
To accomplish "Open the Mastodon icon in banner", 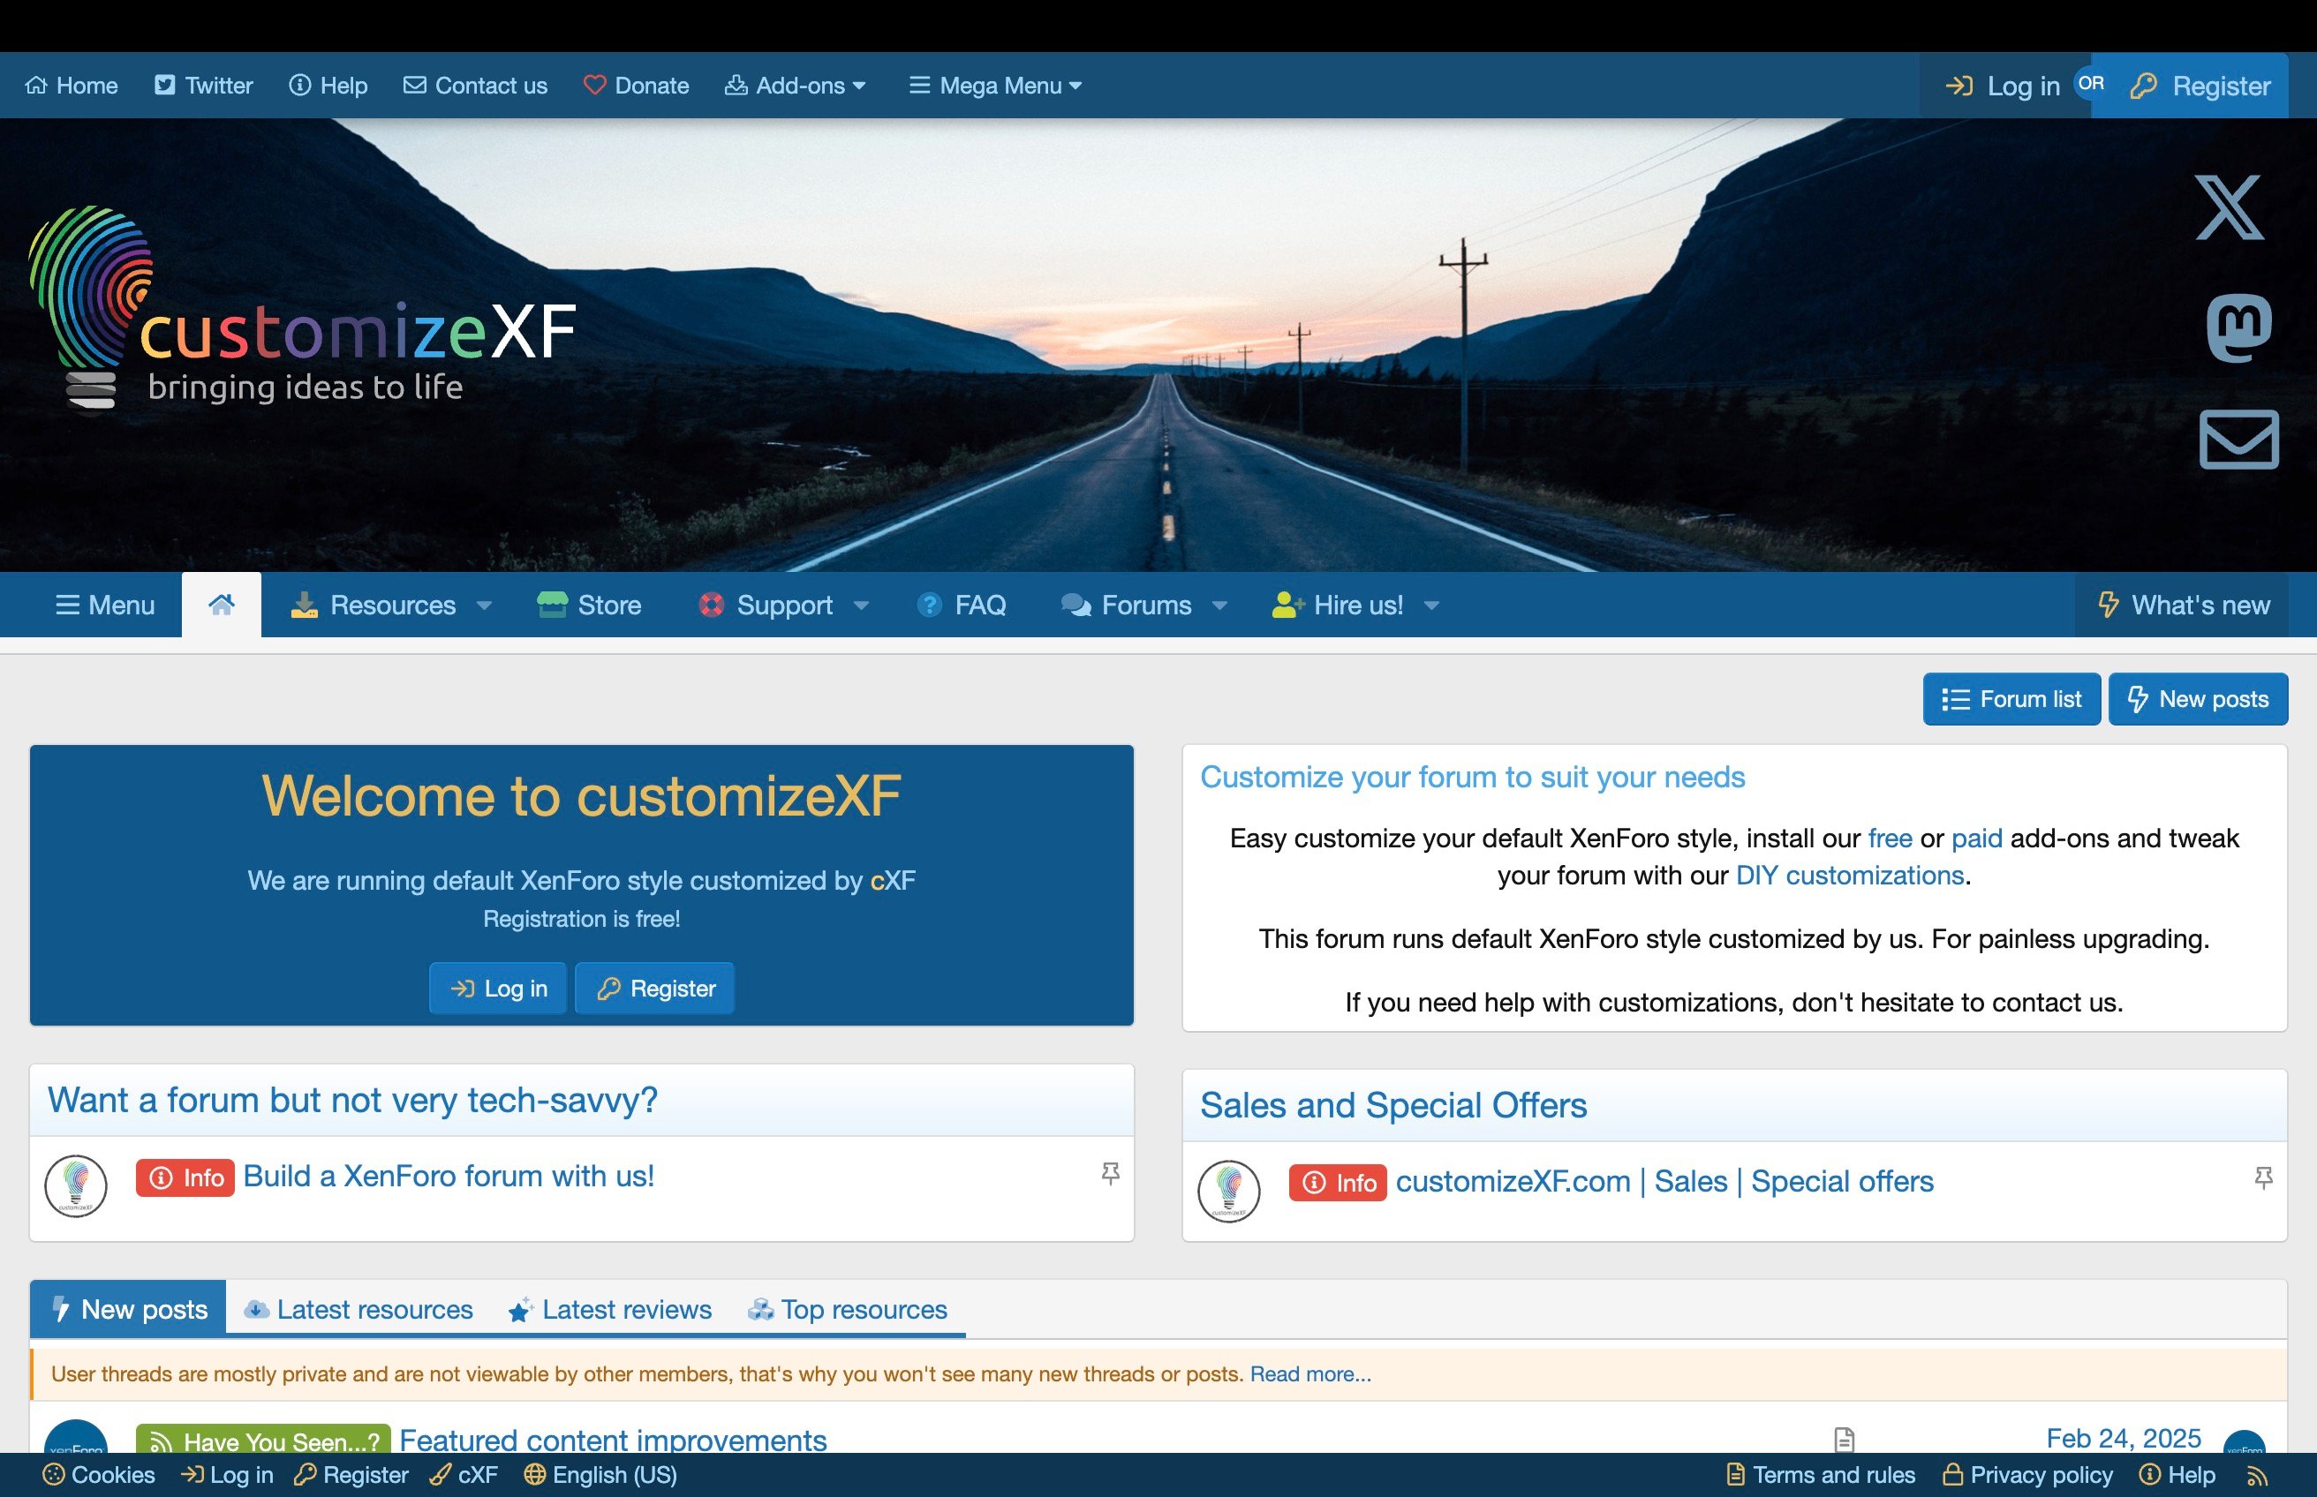I will tap(2239, 327).
